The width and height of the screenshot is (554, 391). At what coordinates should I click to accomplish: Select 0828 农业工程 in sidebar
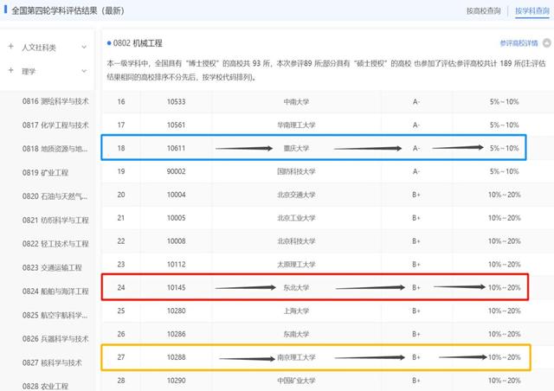click(x=45, y=387)
